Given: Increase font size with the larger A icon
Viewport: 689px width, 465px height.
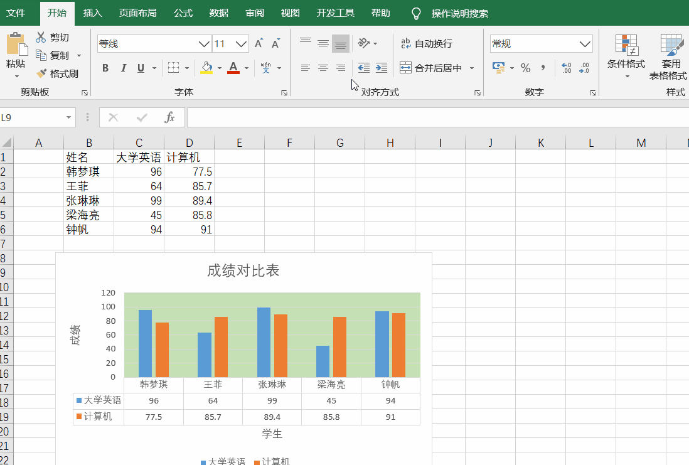Looking at the screenshot, I should 259,44.
